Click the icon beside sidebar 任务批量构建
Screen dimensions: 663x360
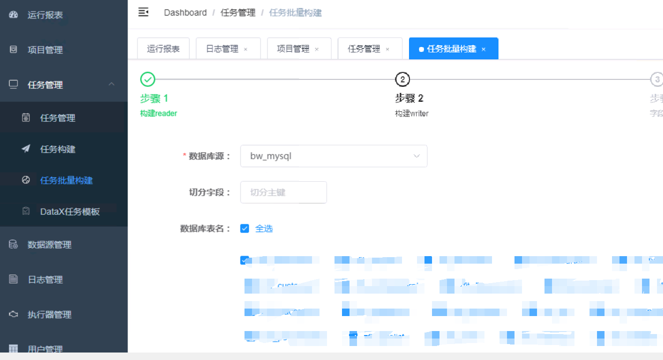(26, 180)
